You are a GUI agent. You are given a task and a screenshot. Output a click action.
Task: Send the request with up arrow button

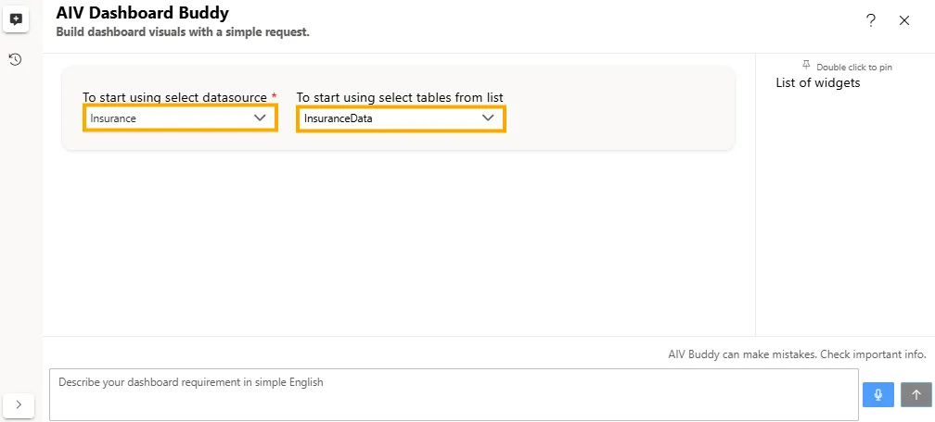point(916,394)
